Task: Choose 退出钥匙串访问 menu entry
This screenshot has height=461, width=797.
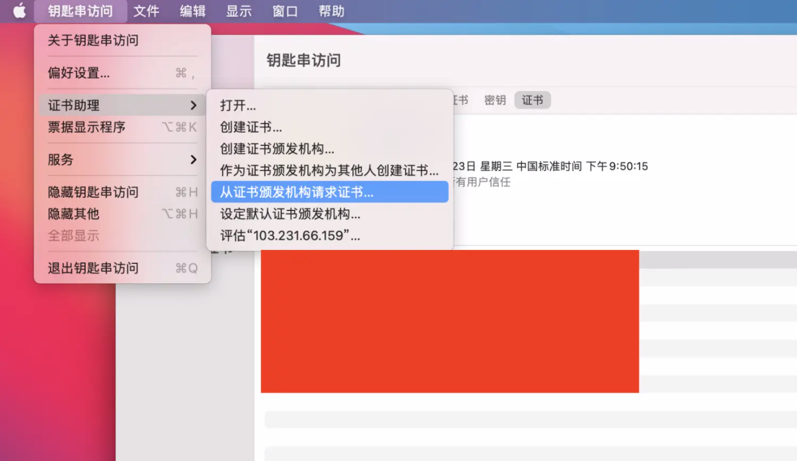Action: [122, 268]
